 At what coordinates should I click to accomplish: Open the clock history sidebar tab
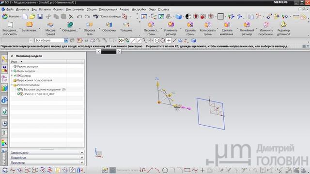[x=4, y=124]
